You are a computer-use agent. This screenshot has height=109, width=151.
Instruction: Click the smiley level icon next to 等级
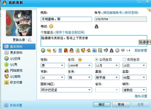tap(51, 26)
